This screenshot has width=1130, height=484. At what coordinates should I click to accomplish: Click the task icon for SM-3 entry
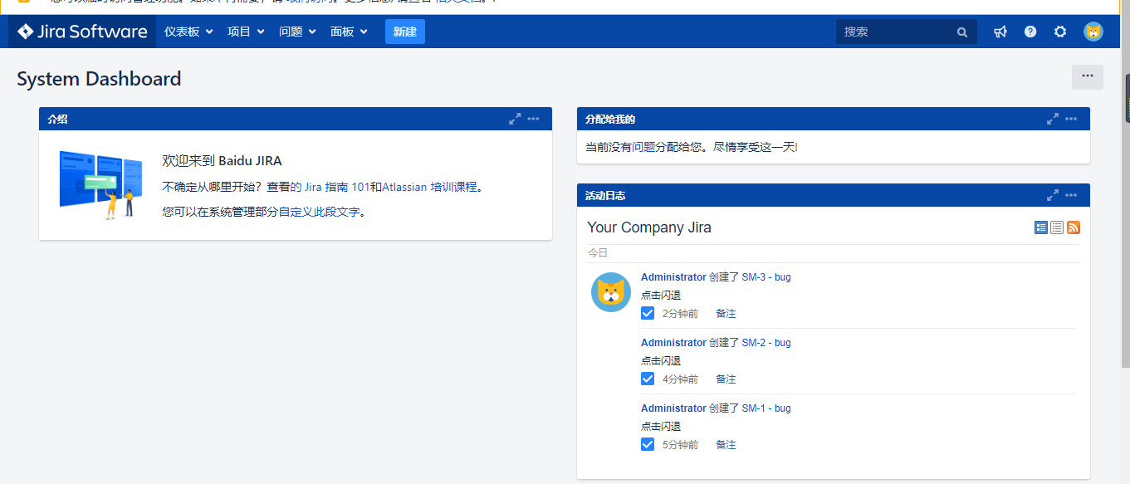point(648,313)
